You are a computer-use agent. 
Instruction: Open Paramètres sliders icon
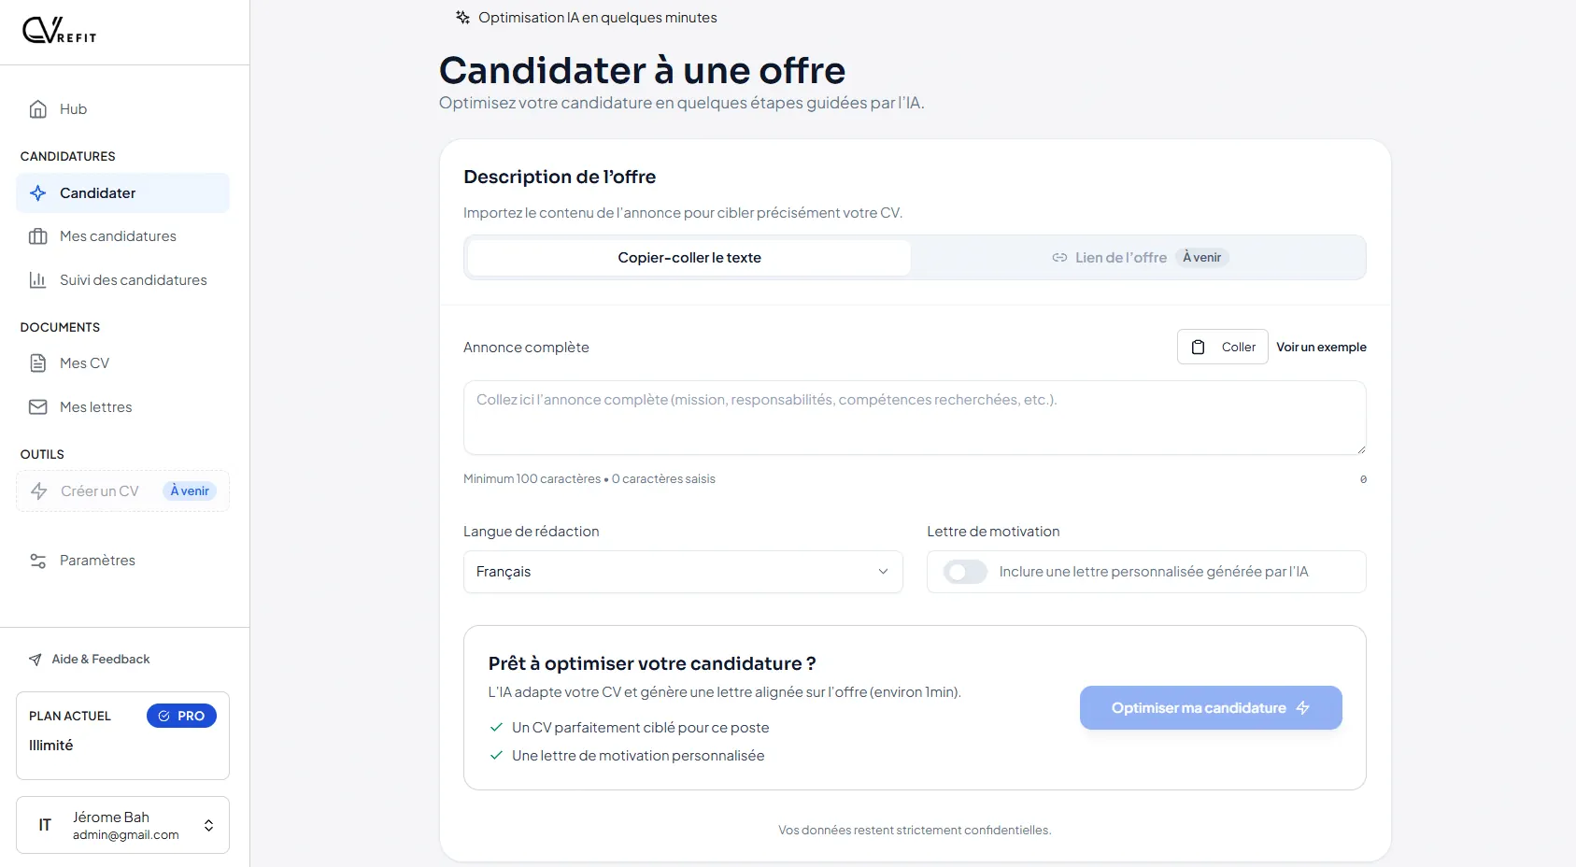tap(38, 561)
